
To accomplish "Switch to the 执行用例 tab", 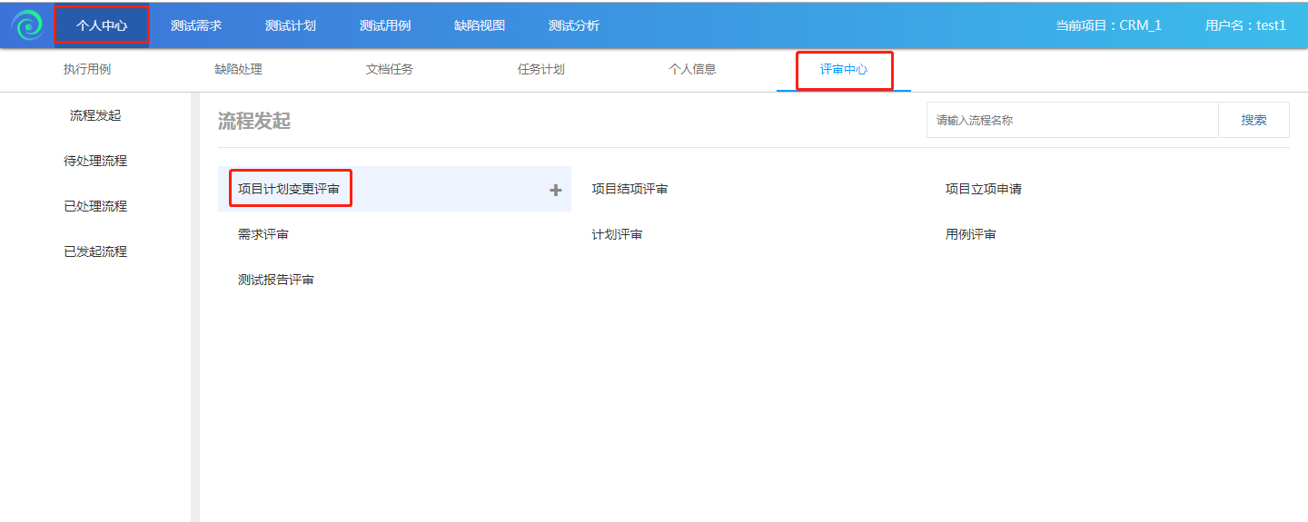I will click(x=87, y=69).
